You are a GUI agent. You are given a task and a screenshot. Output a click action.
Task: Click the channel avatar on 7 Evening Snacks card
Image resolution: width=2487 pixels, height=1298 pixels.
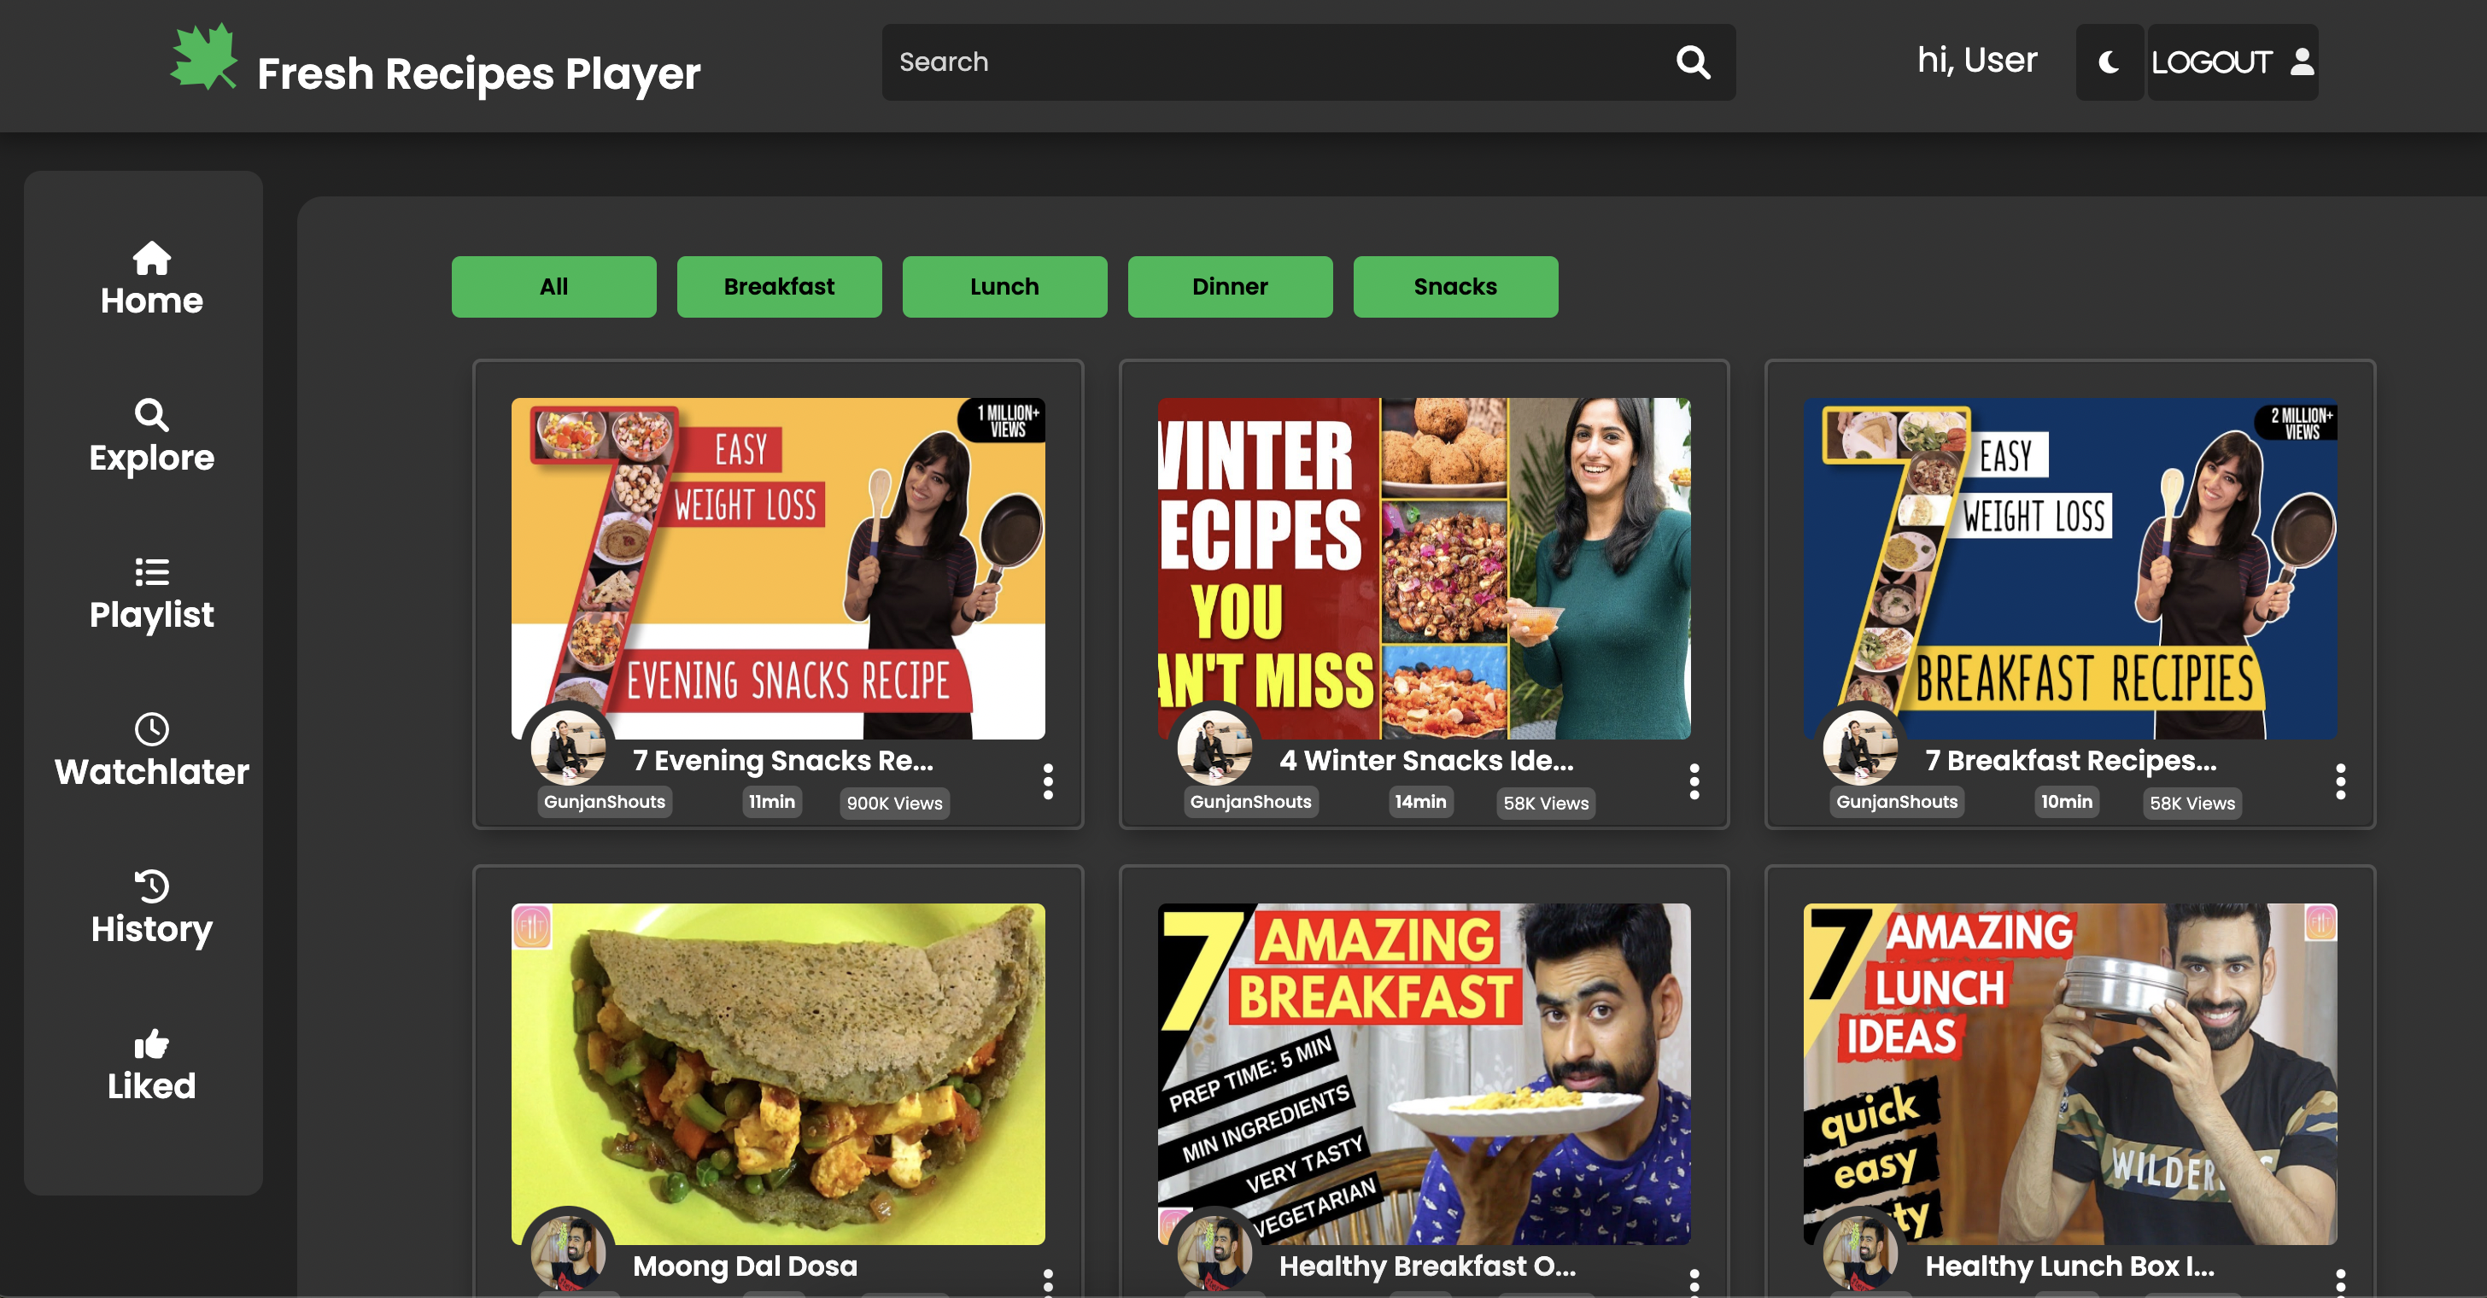tap(568, 746)
